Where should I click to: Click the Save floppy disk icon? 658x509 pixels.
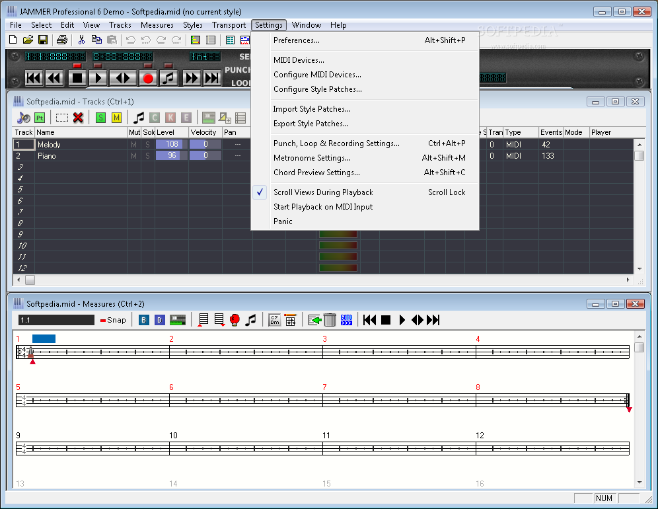point(43,40)
